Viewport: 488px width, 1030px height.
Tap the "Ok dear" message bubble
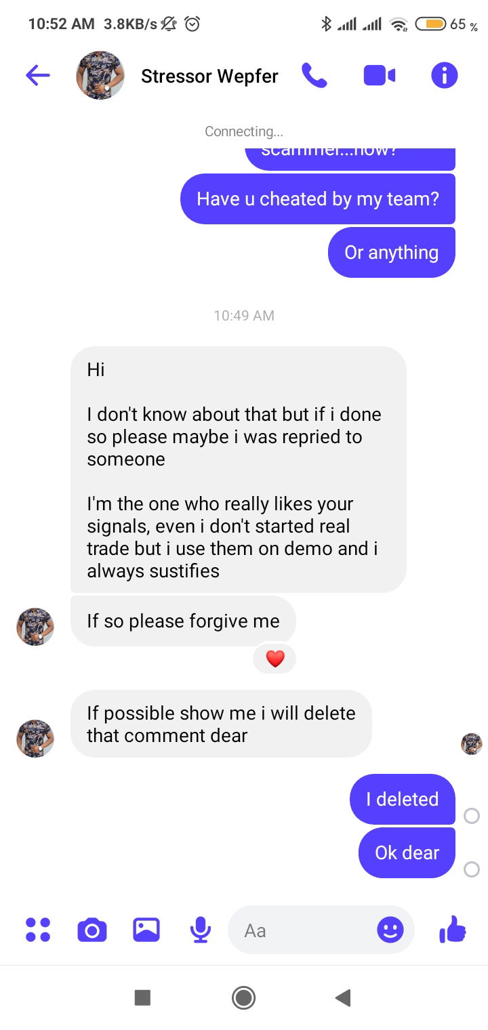tap(407, 852)
